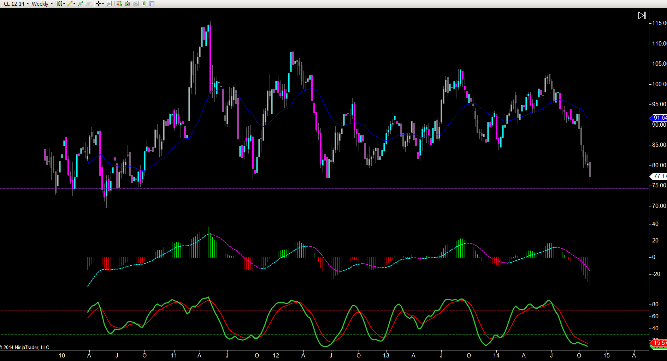The image size is (667, 361).
Task: Click the 80 stochastic scale label
Action: pyautogui.click(x=655, y=304)
